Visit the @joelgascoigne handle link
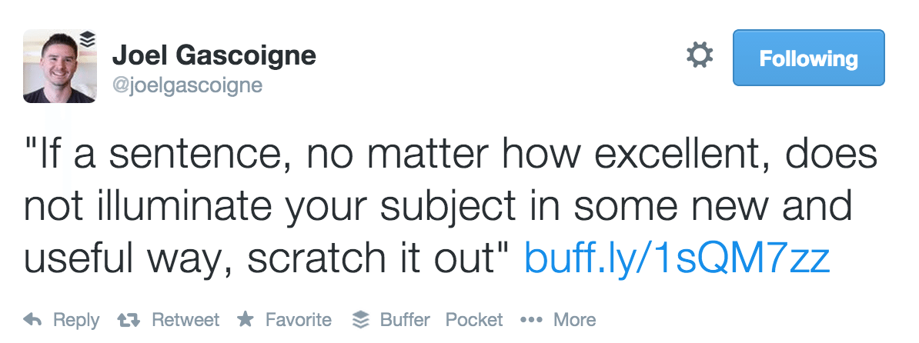Viewport: 919px width, 343px height. [187, 85]
